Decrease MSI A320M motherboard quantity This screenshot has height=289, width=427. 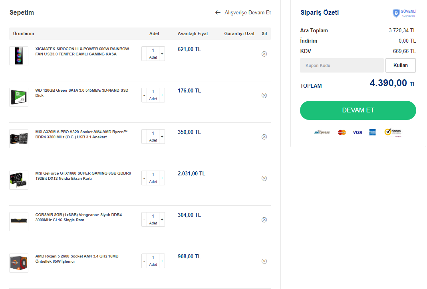[x=144, y=136]
